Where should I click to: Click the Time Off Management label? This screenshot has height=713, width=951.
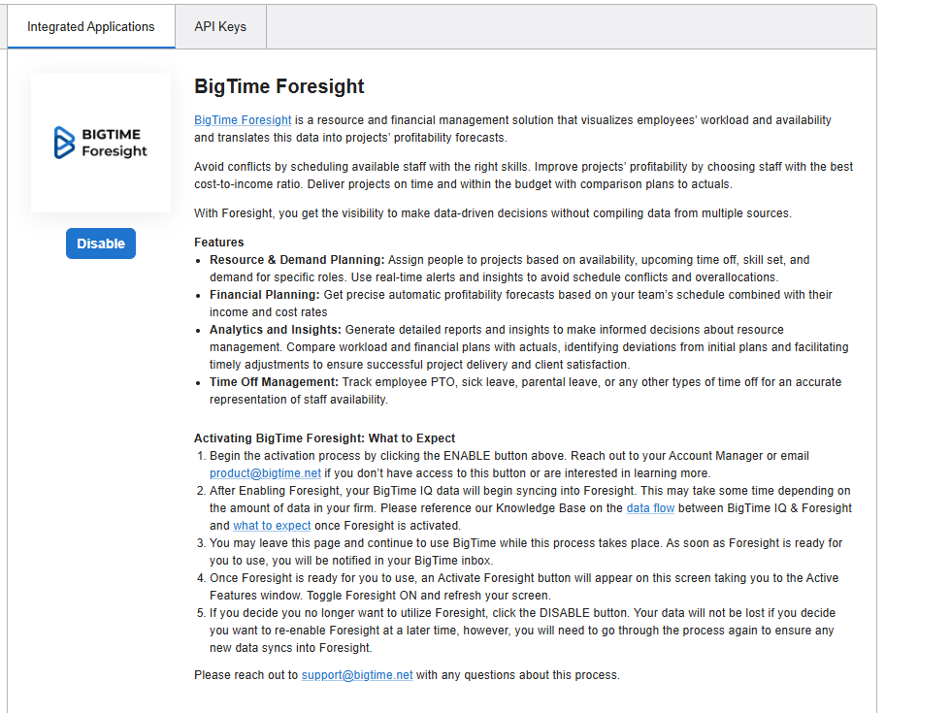tap(274, 382)
